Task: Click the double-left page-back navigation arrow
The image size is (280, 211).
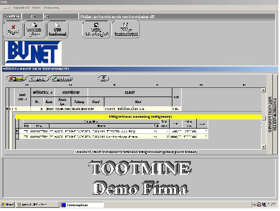Action: click(70, 85)
